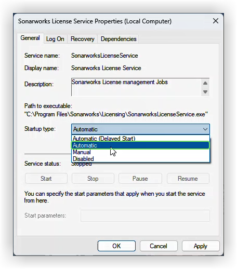Open the Log On tab
This screenshot has height=269, width=237.
pos(55,39)
